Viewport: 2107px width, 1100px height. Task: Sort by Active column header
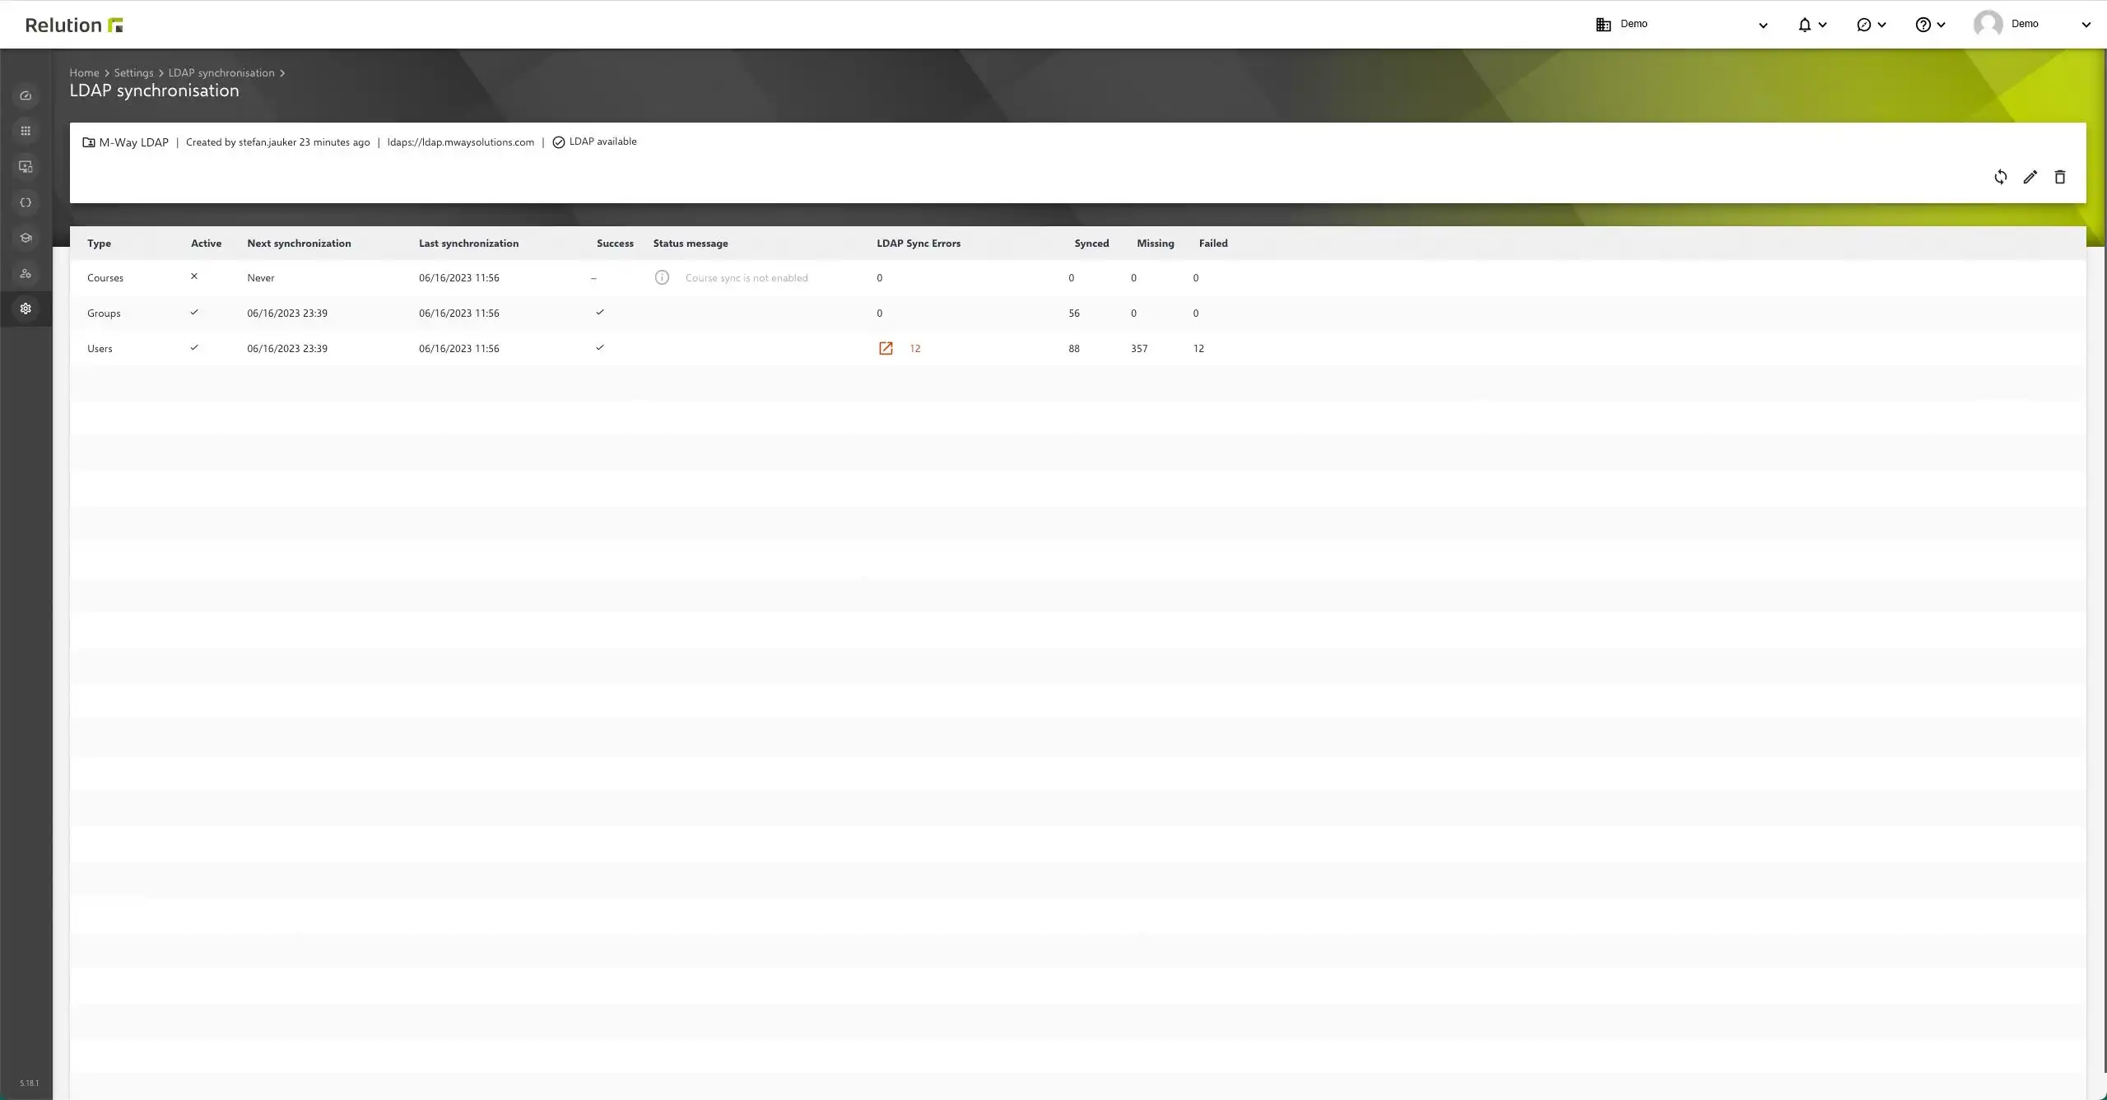[206, 243]
